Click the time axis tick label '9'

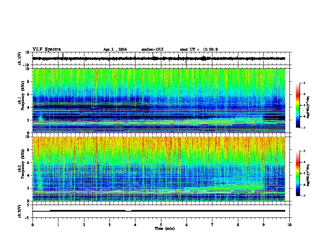[x=263, y=225]
